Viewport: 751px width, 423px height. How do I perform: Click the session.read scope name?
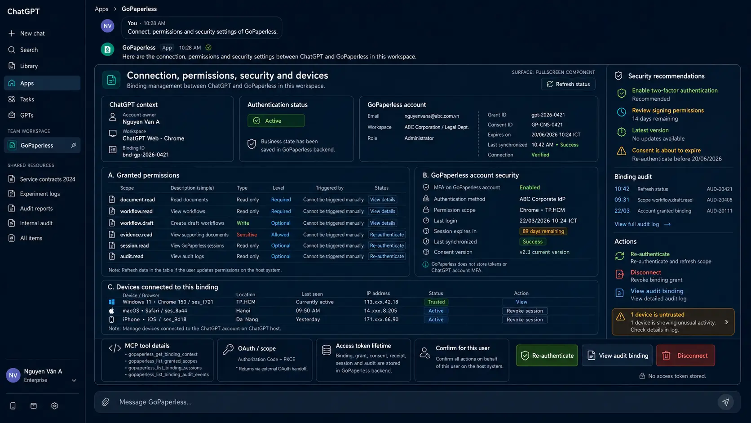[134, 246]
